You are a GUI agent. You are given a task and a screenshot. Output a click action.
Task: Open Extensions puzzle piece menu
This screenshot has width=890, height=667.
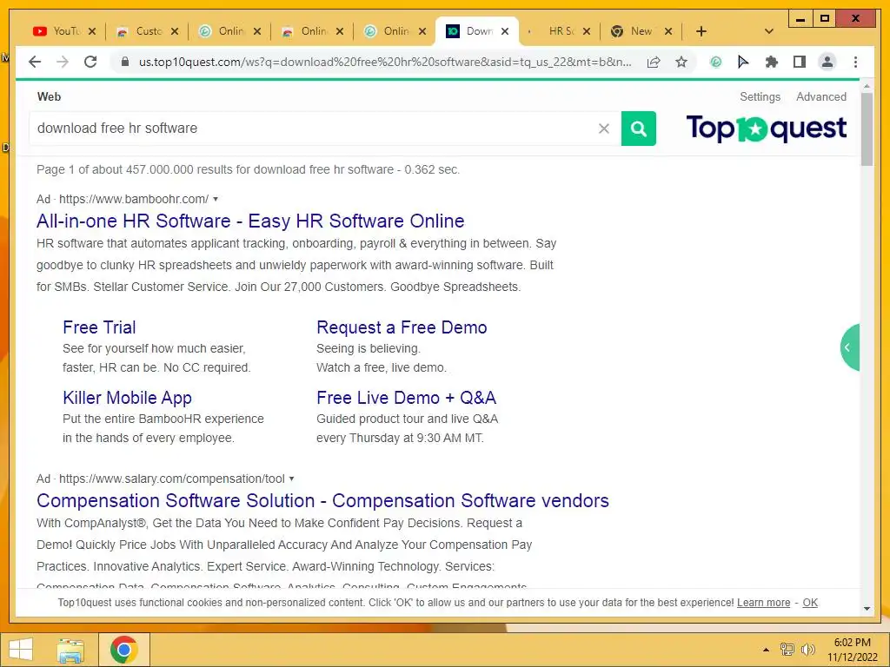pos(772,62)
